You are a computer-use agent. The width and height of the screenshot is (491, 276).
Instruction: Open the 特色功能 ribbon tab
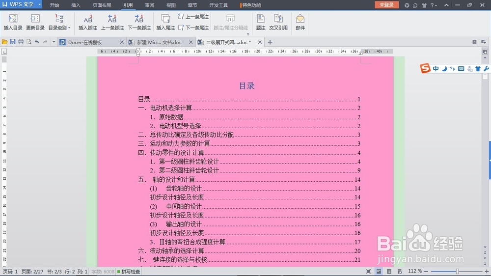(x=250, y=5)
